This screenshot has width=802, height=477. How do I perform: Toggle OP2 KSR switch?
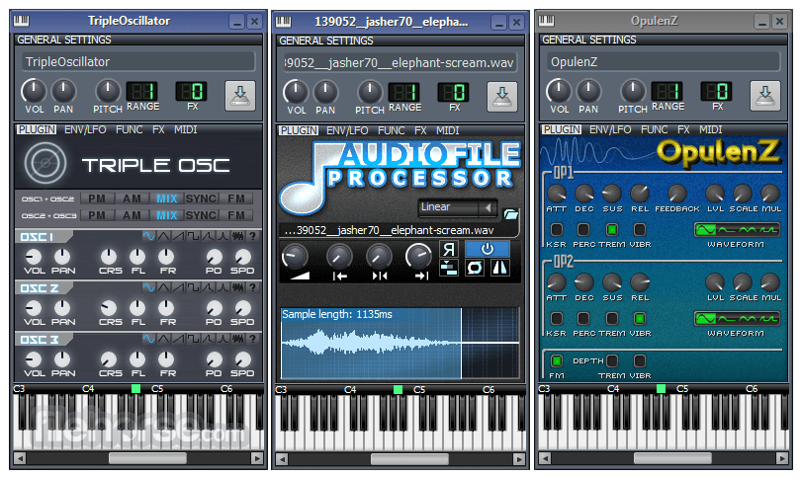pyautogui.click(x=557, y=318)
